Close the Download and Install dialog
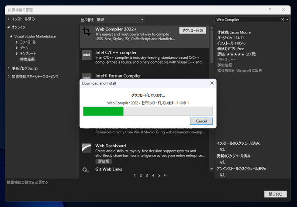 click(212, 83)
